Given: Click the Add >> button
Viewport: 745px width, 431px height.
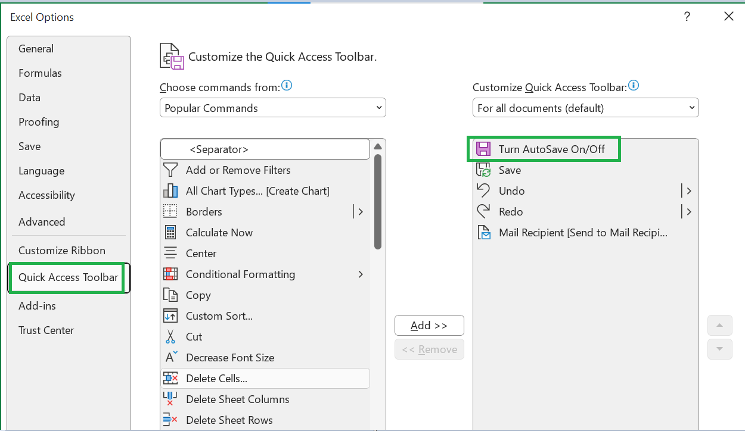Looking at the screenshot, I should point(429,326).
